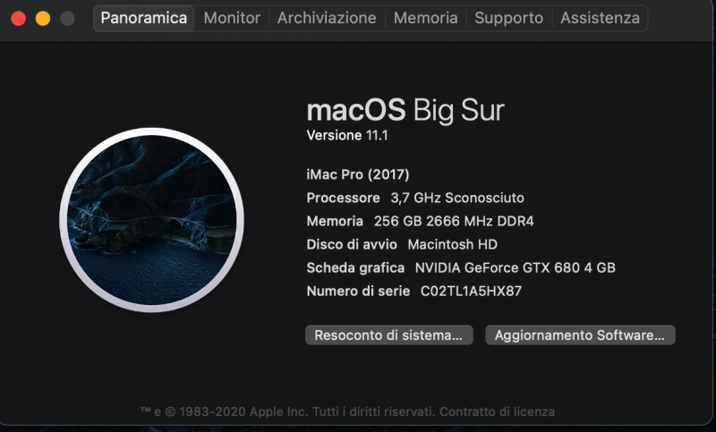Click the macOS Big Sur title
716x432 pixels.
click(405, 111)
